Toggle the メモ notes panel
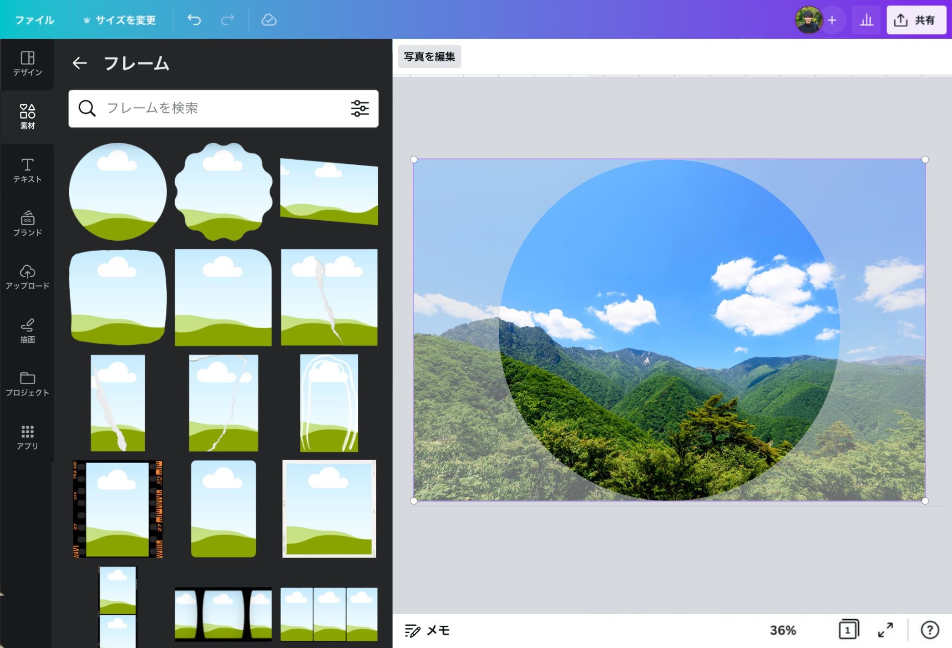This screenshot has width=952, height=648. pos(427,630)
